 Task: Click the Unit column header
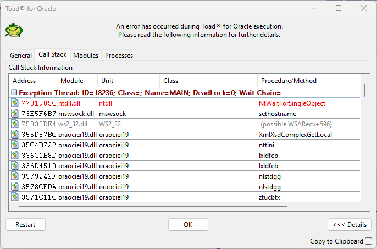(129, 81)
